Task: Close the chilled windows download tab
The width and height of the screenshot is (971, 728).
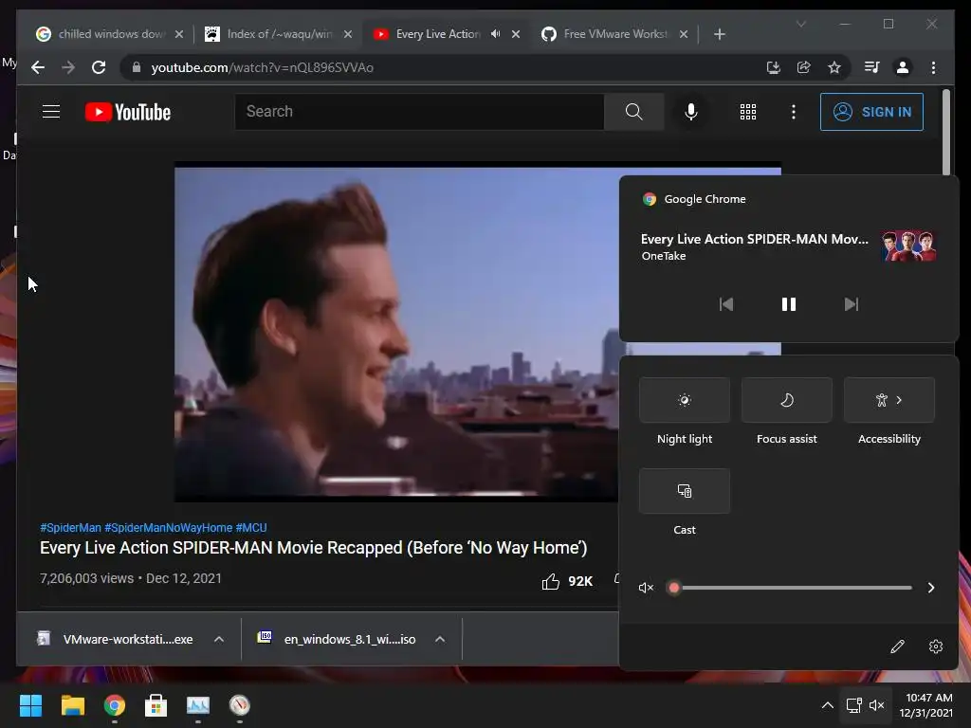Action: pos(179,34)
